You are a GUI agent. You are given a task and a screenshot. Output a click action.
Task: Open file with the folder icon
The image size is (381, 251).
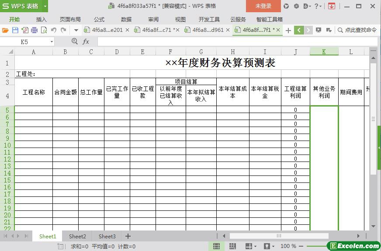(x=5, y=30)
